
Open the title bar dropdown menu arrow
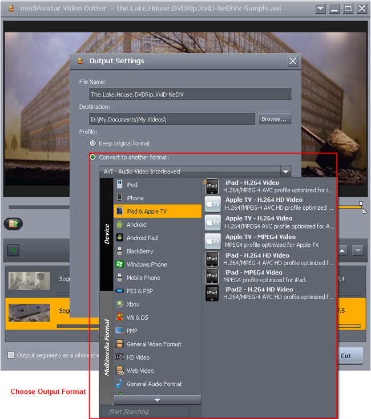click(x=320, y=9)
